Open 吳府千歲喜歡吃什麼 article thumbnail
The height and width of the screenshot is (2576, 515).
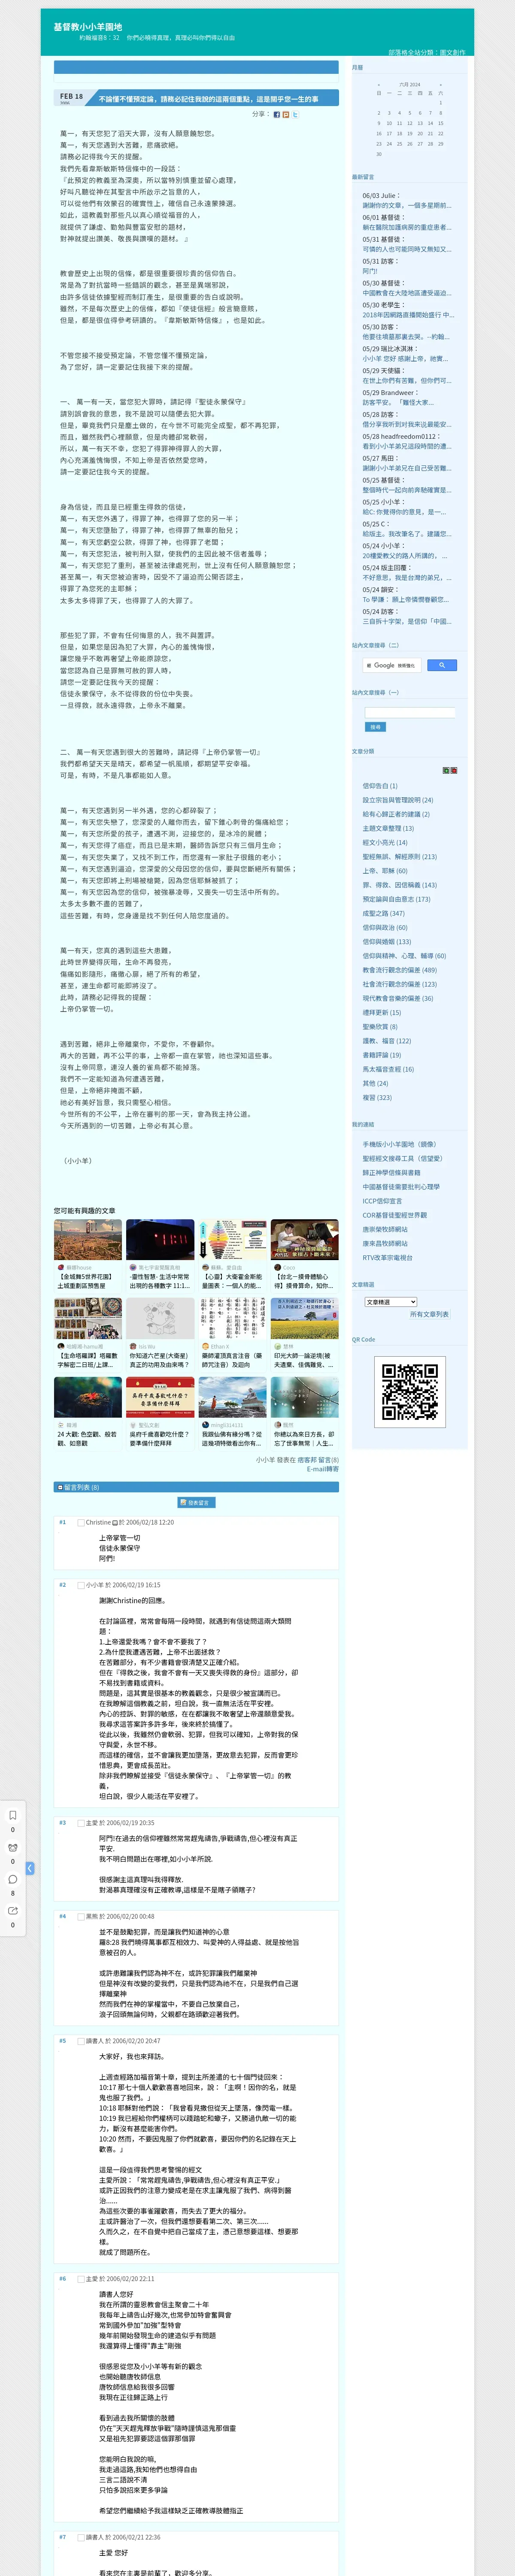pyautogui.click(x=160, y=1398)
